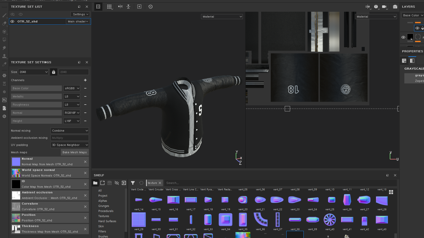The height and width of the screenshot is (238, 424).
Task: Open the Main shader dropdown
Action: click(78, 21)
